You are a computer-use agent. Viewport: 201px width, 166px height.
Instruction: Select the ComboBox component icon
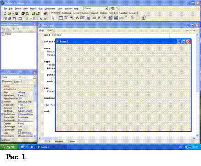coord(116,18)
